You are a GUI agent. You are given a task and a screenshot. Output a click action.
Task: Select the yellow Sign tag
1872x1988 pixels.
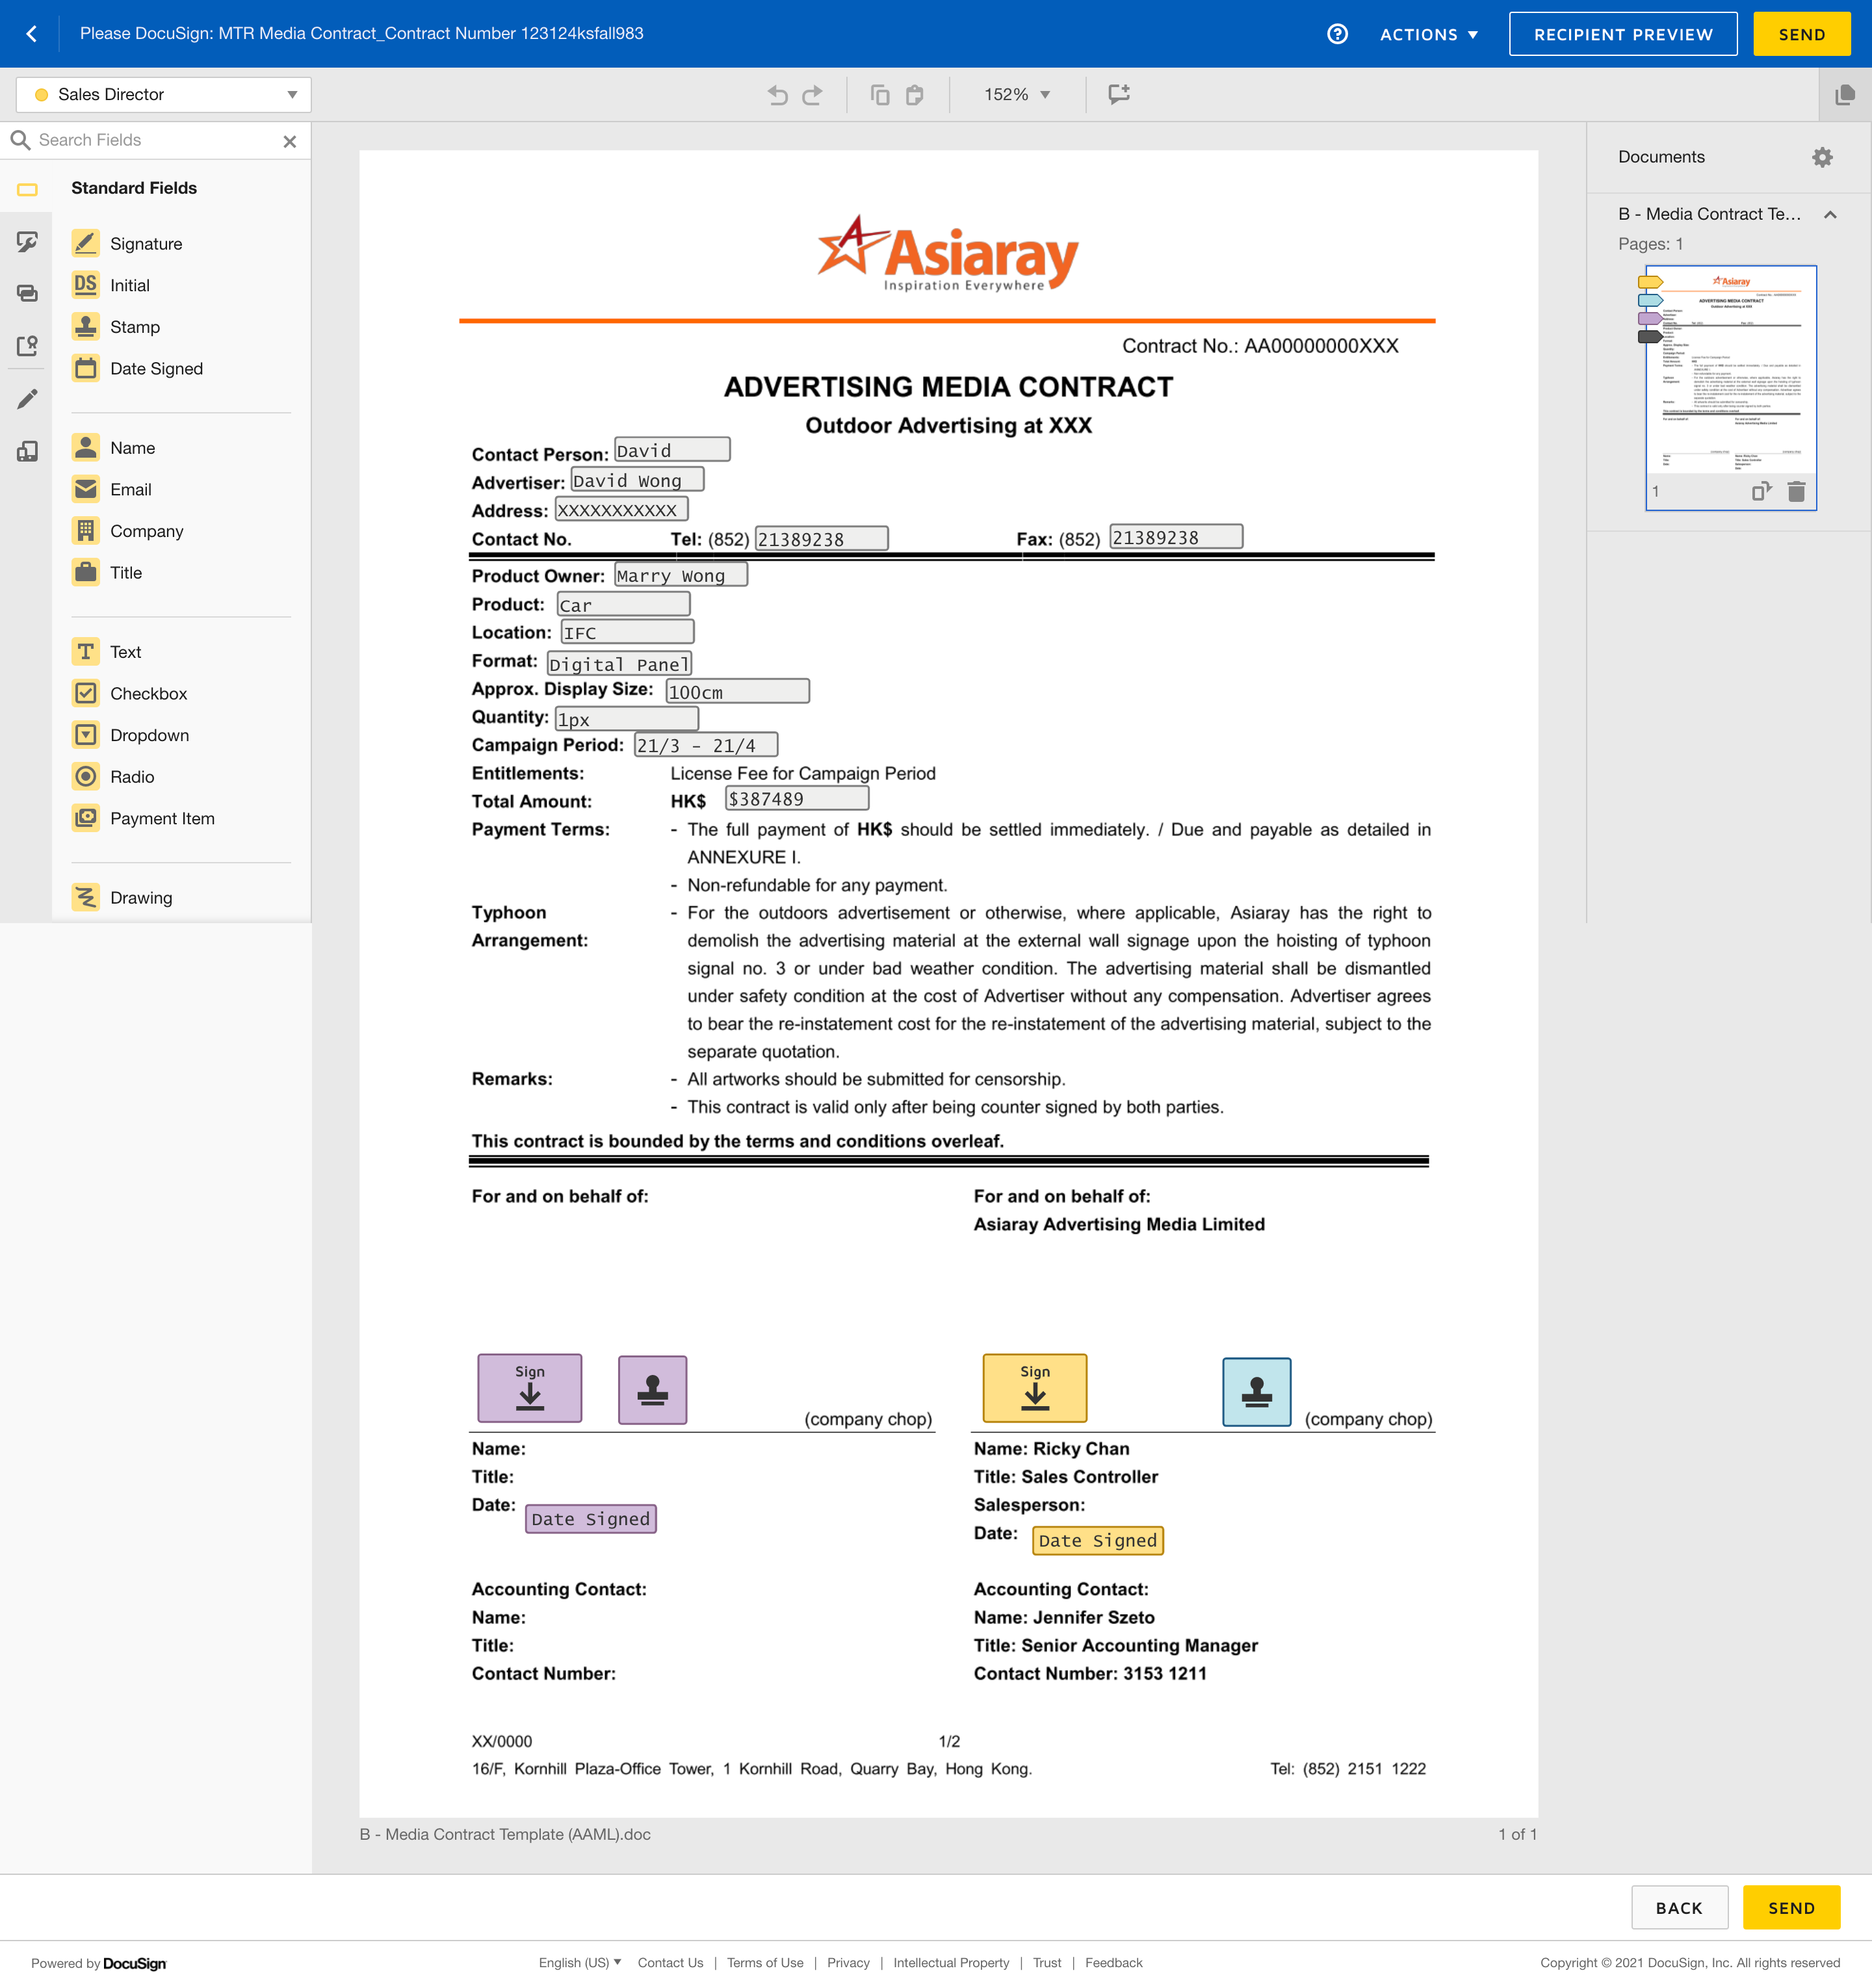tap(1035, 1388)
